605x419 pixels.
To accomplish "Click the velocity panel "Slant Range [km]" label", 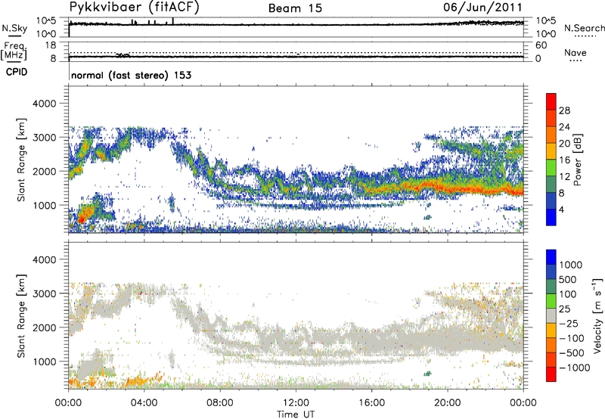I will (x=21, y=316).
